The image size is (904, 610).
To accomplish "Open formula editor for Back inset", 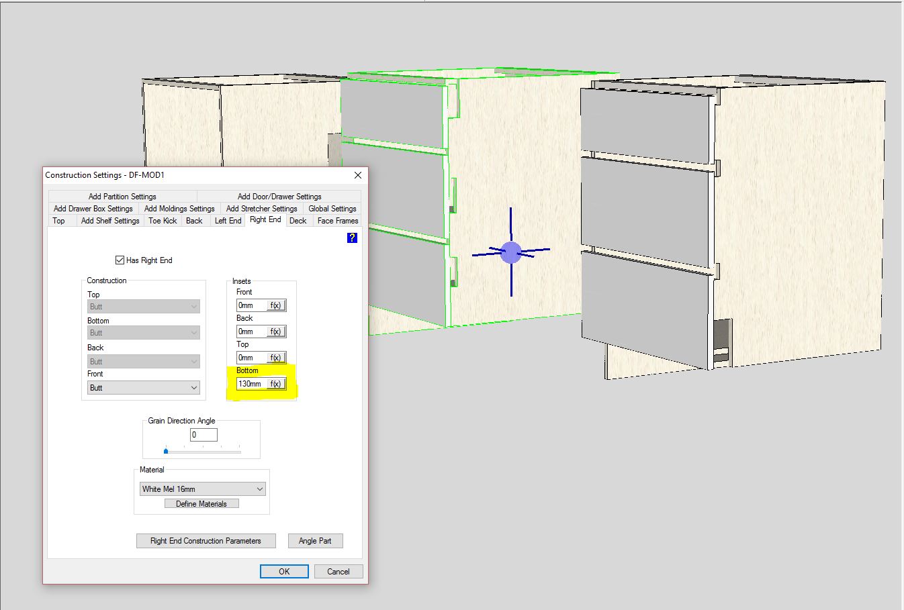I will tap(275, 332).
